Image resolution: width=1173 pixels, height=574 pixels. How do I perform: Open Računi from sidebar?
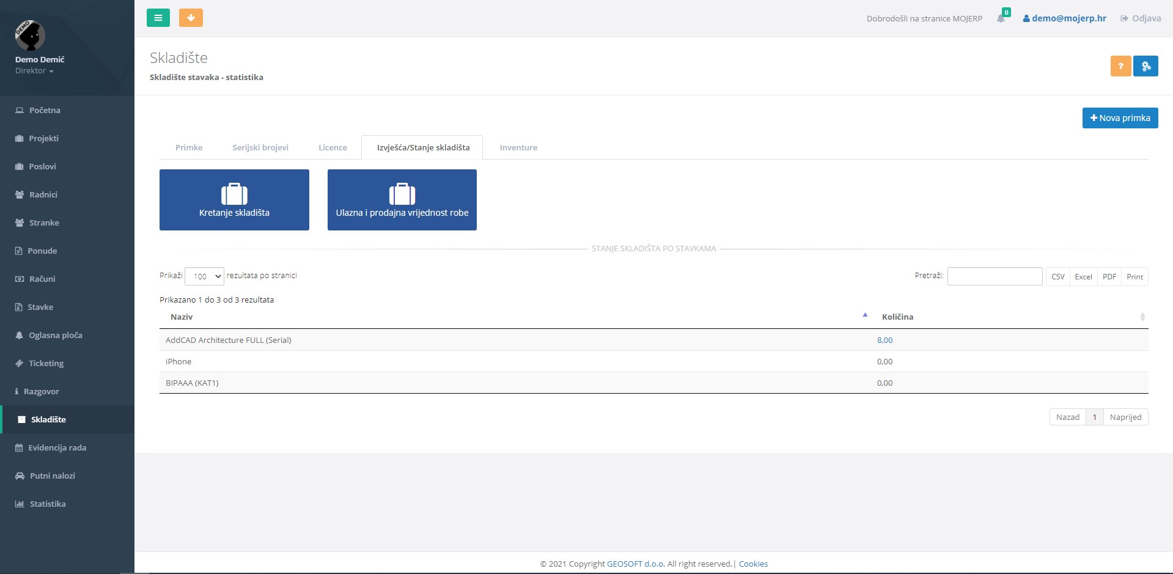pyautogui.click(x=67, y=279)
